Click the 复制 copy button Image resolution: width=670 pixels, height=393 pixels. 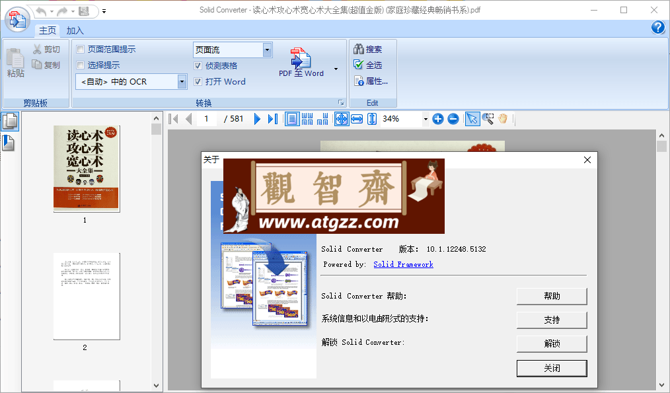coord(46,65)
